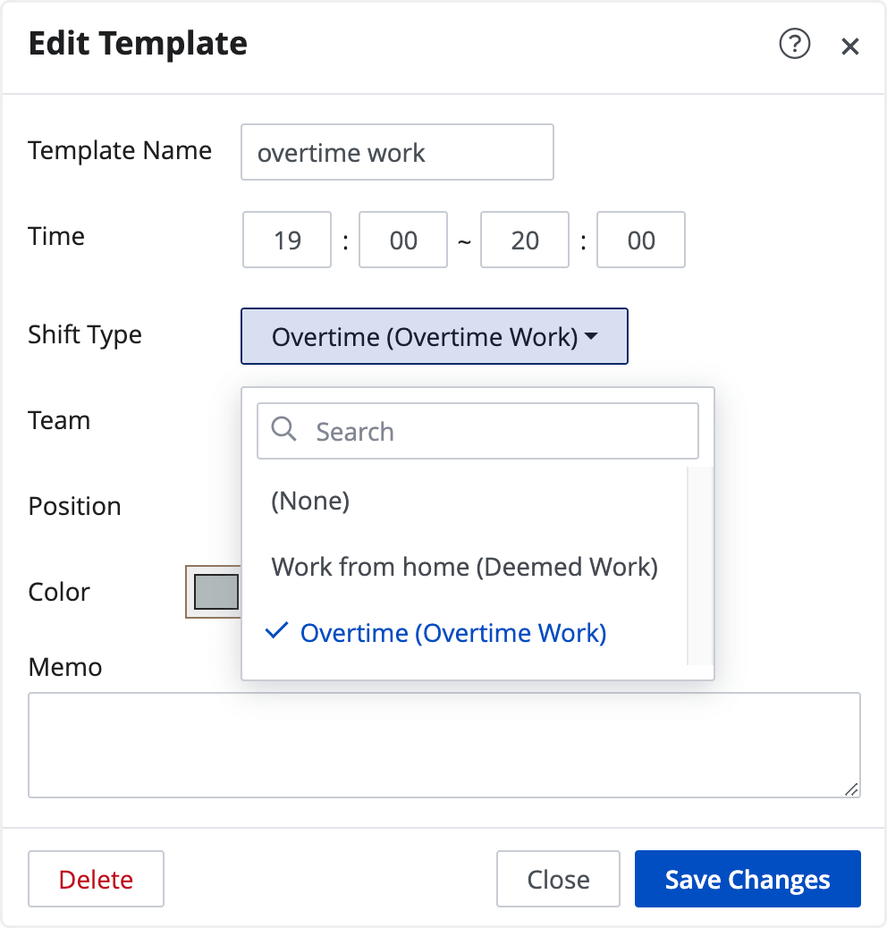Click the Delete button

(x=96, y=879)
